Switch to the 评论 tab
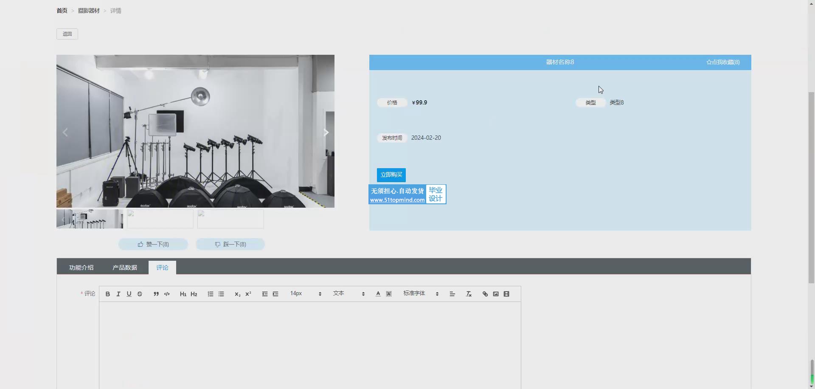Viewport: 815px width, 389px height. coord(162,268)
